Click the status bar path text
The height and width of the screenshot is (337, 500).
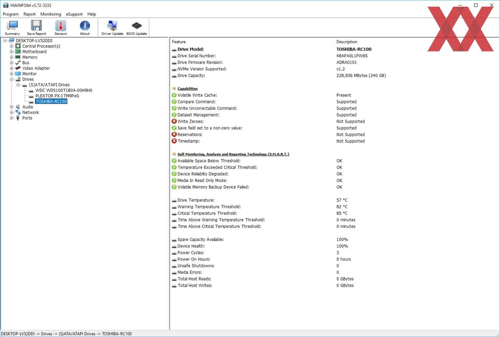(x=66, y=334)
